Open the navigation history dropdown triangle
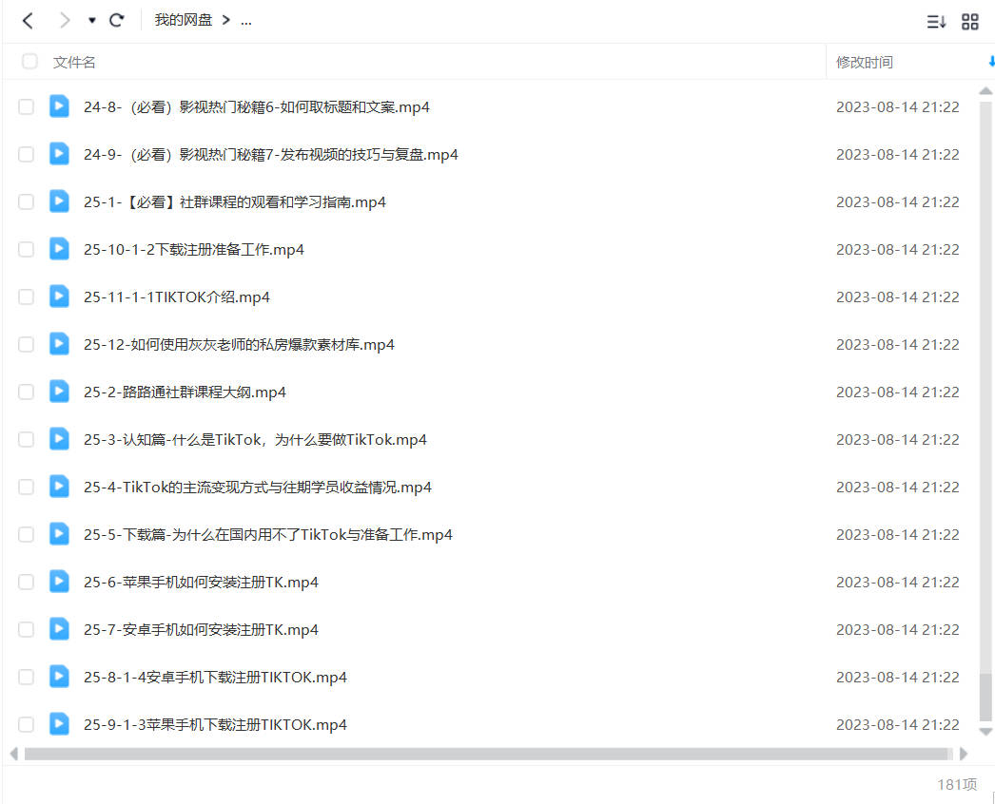The image size is (995, 804). [92, 21]
